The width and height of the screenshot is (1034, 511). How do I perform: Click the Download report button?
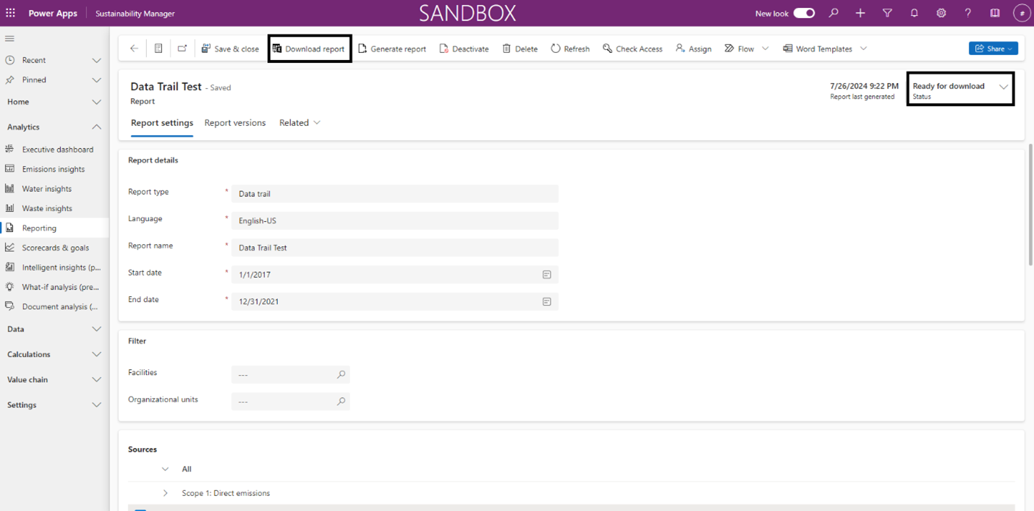(309, 48)
